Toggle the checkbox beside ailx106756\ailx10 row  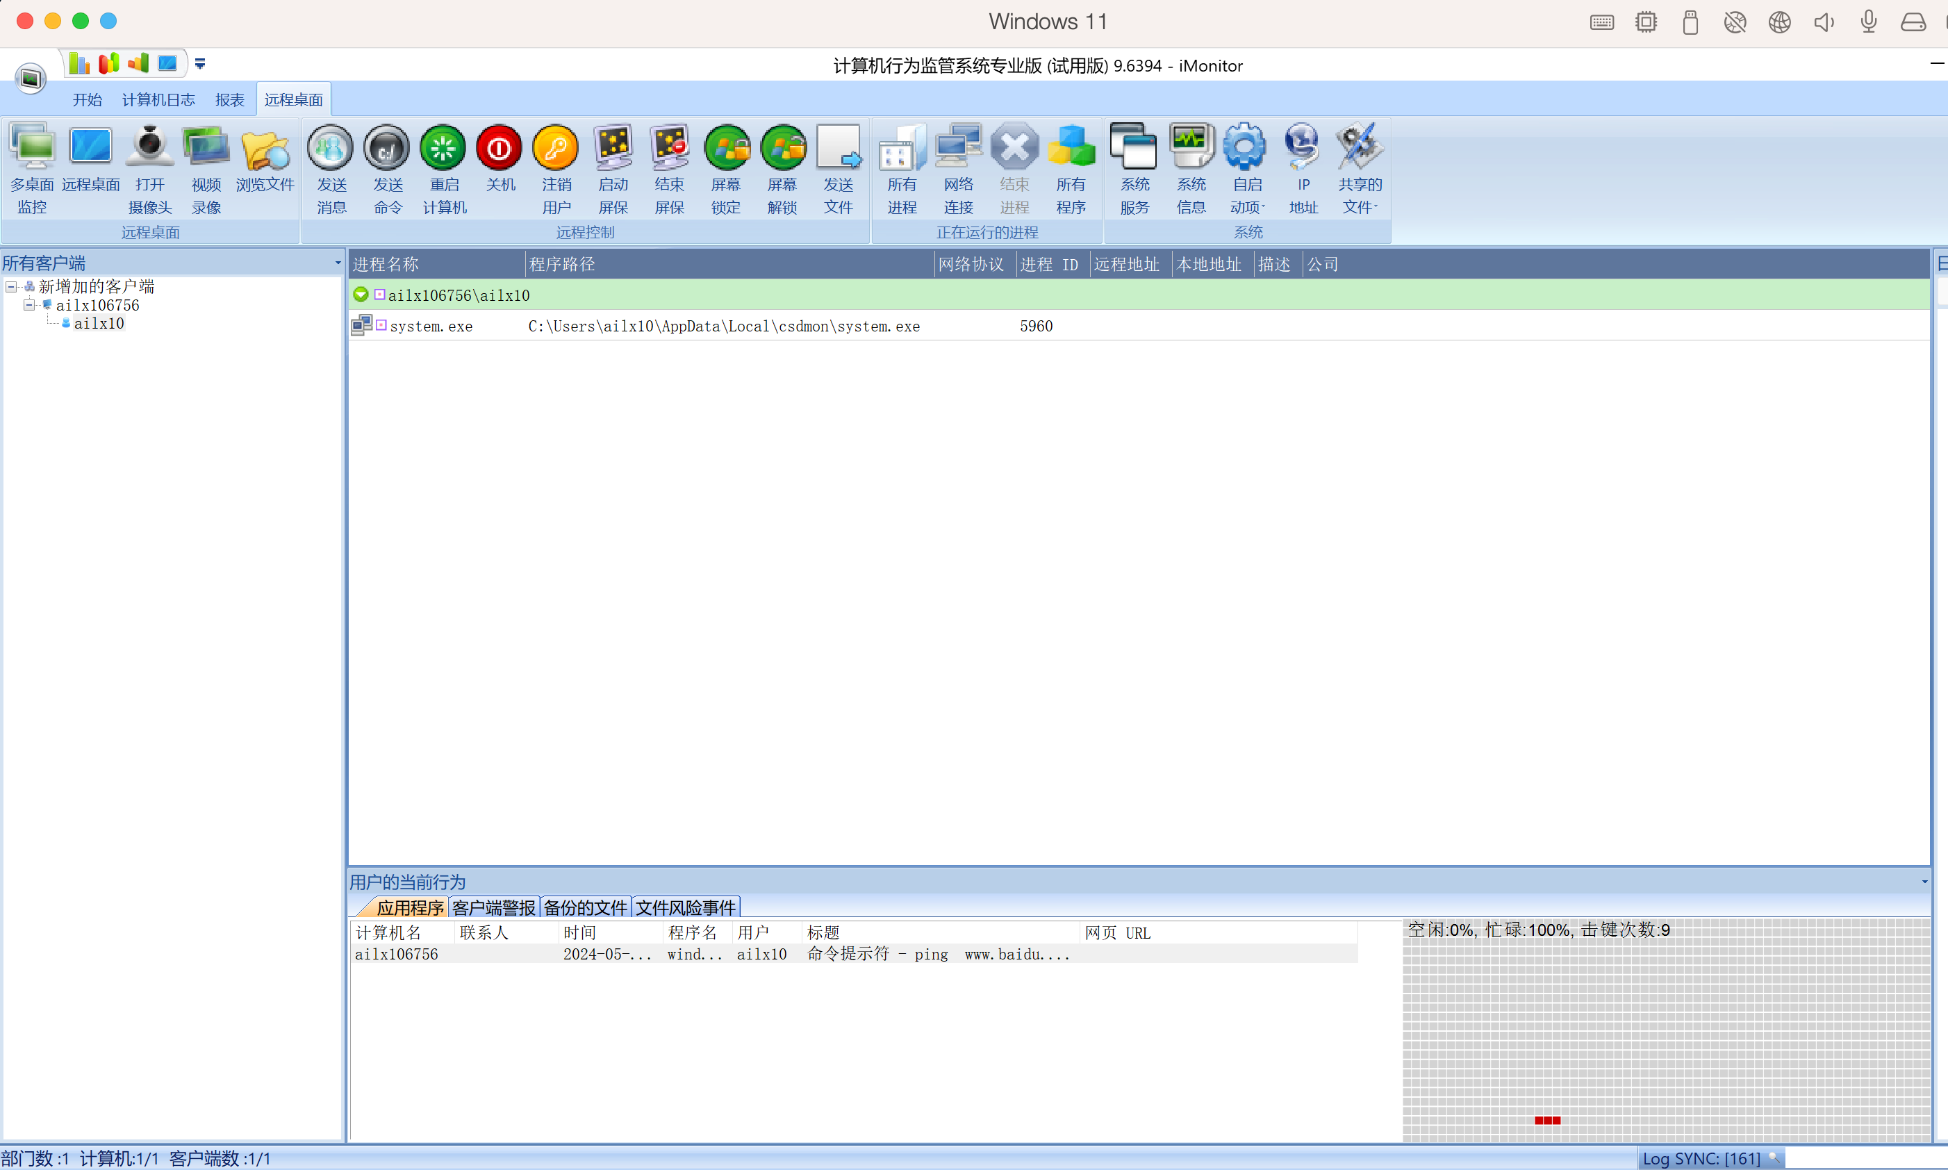coord(379,294)
